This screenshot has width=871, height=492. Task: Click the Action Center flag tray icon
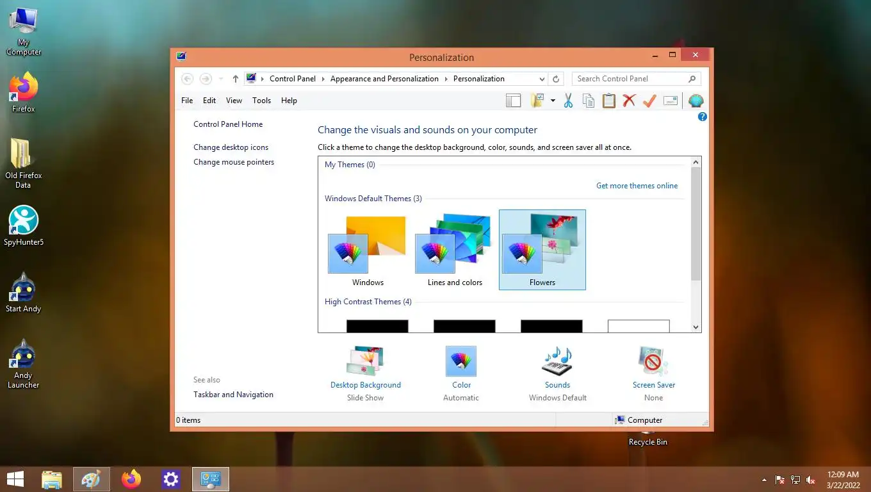(x=780, y=480)
